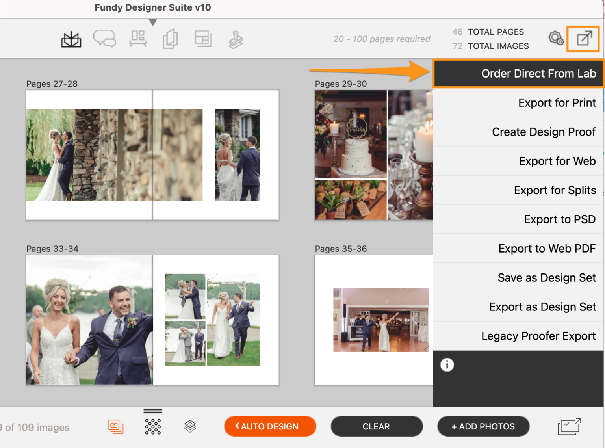Image resolution: width=605 pixels, height=448 pixels.
Task: Open the Album Builder book icon
Action: pos(71,38)
